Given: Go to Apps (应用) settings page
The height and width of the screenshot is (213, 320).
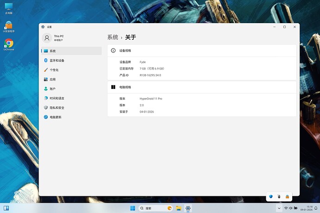Looking at the screenshot, I should point(52,80).
